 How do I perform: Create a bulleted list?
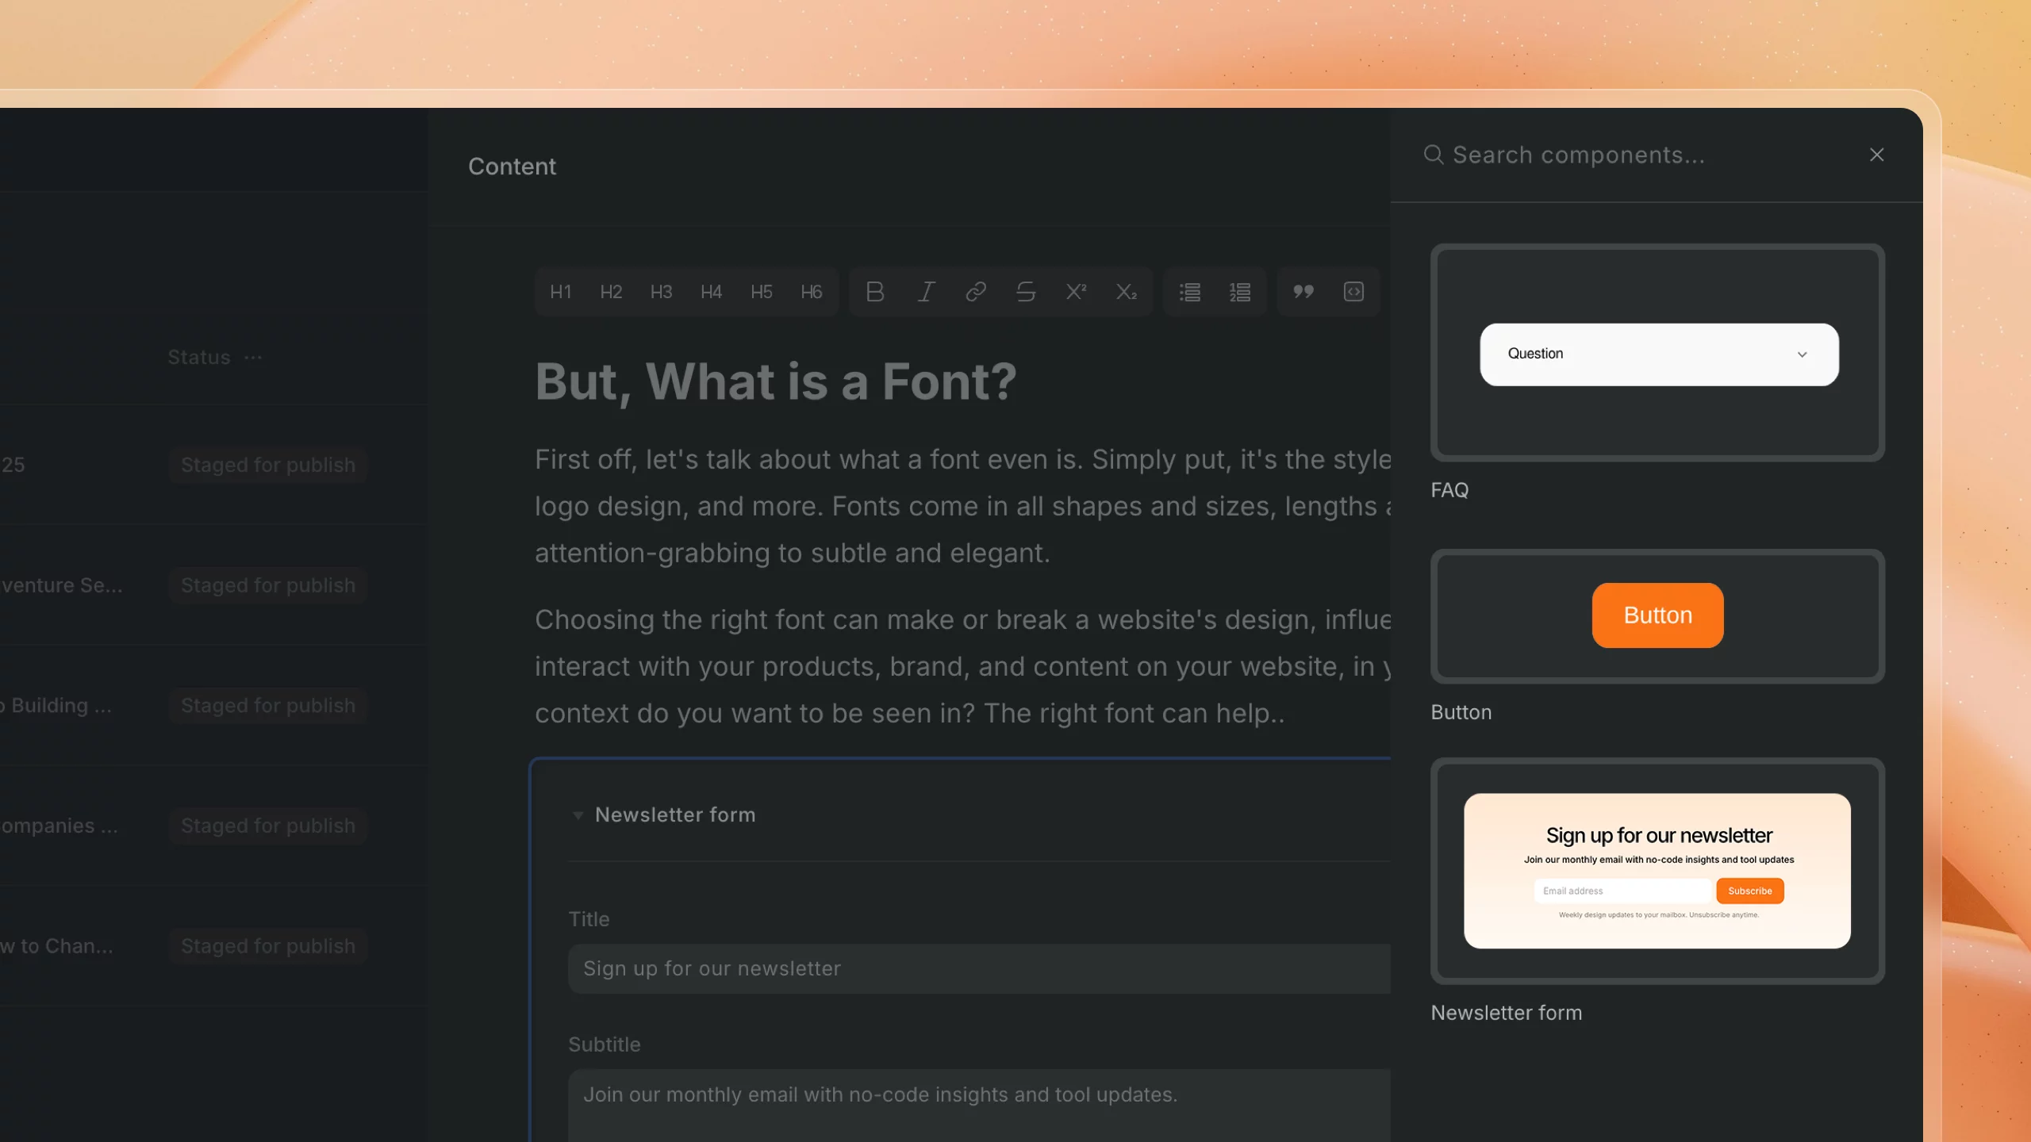(1189, 292)
